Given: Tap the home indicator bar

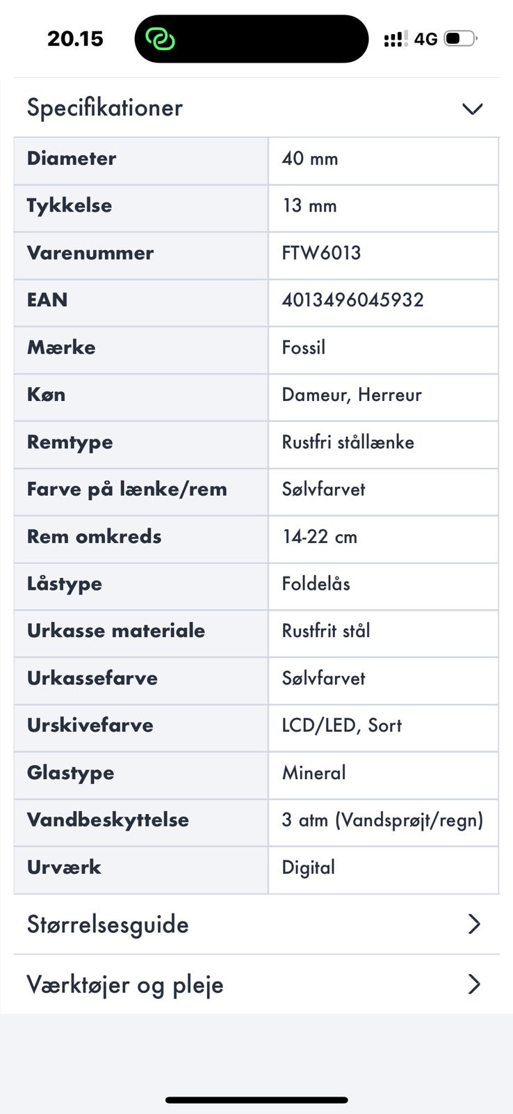Looking at the screenshot, I should click(x=256, y=1100).
